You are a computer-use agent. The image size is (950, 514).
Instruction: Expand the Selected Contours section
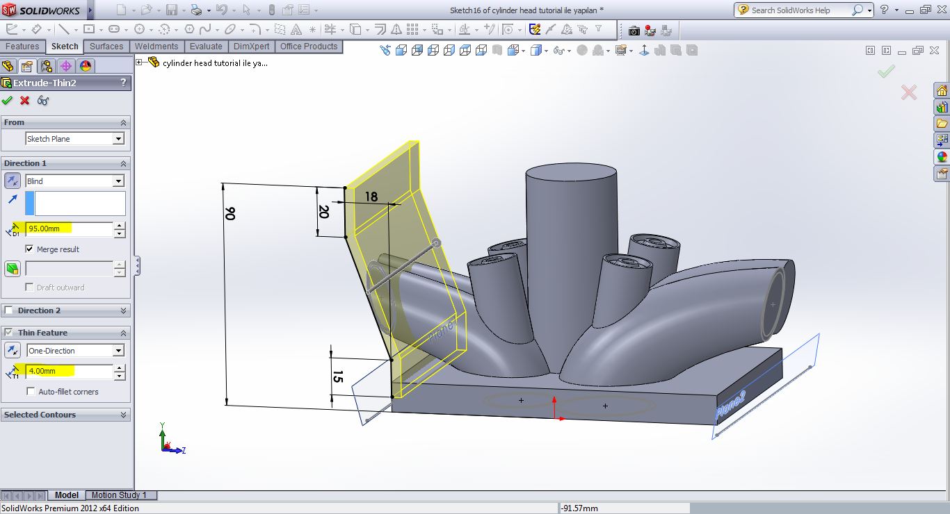click(124, 415)
